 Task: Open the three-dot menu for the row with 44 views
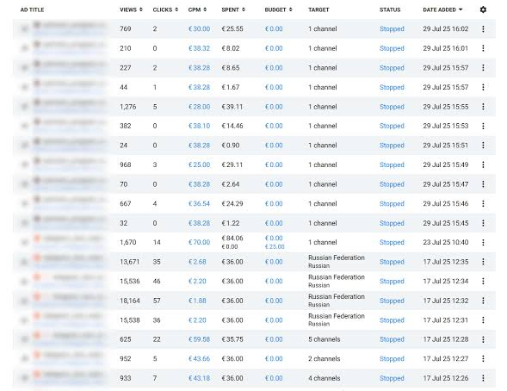pos(483,87)
